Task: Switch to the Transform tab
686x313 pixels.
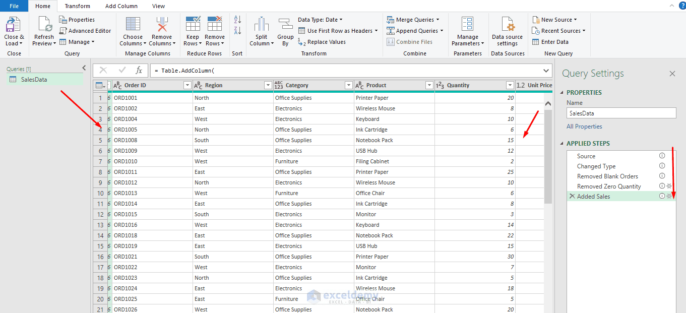Action: pos(78,6)
